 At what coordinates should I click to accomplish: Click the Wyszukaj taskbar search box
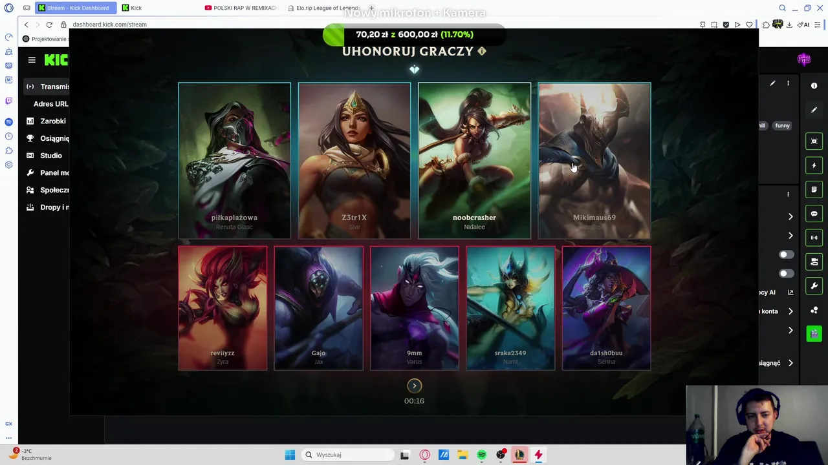pyautogui.click(x=348, y=455)
